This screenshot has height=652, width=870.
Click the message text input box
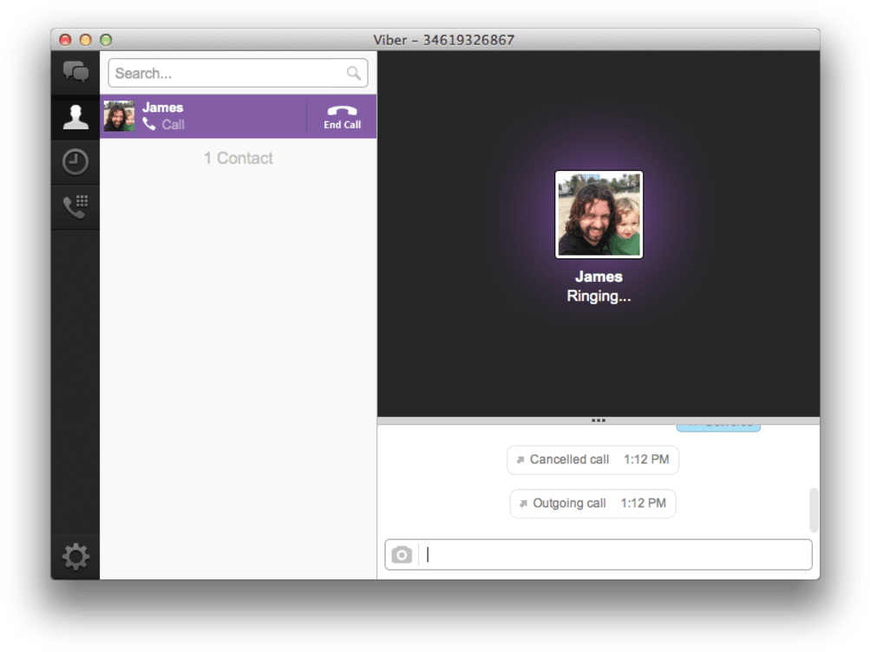click(x=616, y=555)
